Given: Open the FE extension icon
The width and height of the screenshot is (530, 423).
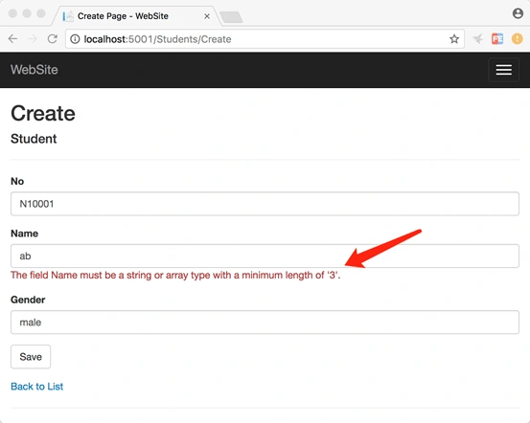Looking at the screenshot, I should pyautogui.click(x=497, y=39).
